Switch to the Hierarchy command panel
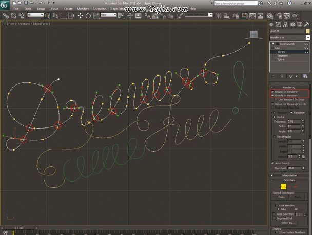Viewport: 312px width, 235px height. (285, 25)
